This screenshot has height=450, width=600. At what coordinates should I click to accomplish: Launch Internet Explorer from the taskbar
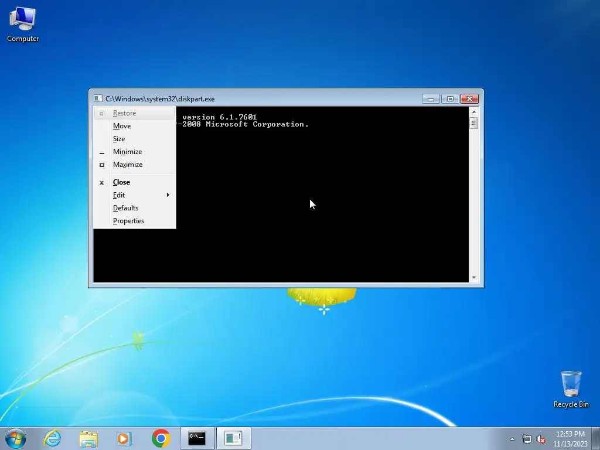coord(52,438)
